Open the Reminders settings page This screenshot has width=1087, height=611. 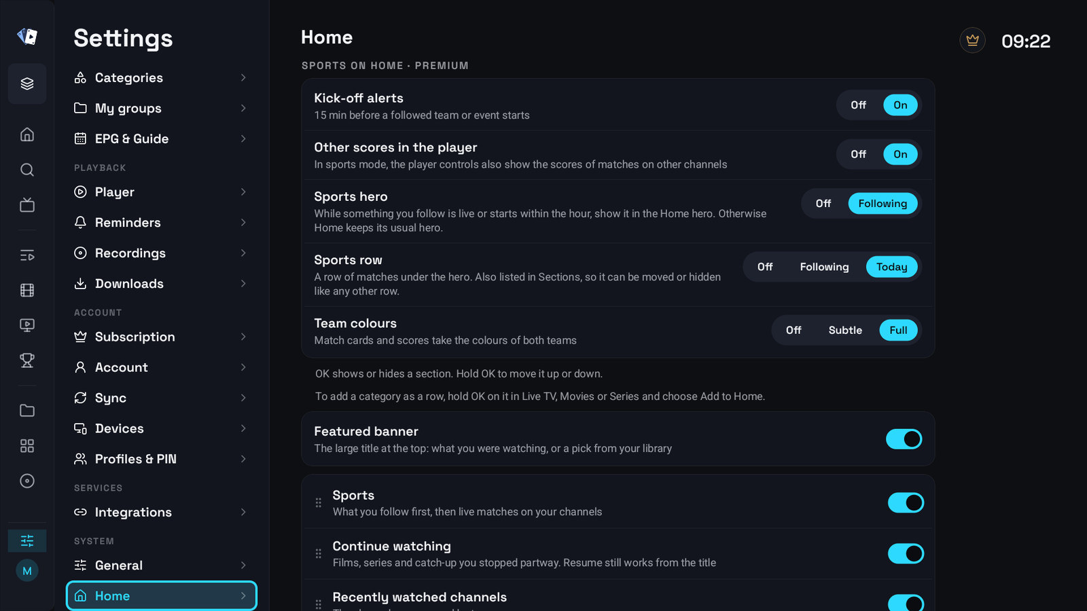click(x=162, y=223)
